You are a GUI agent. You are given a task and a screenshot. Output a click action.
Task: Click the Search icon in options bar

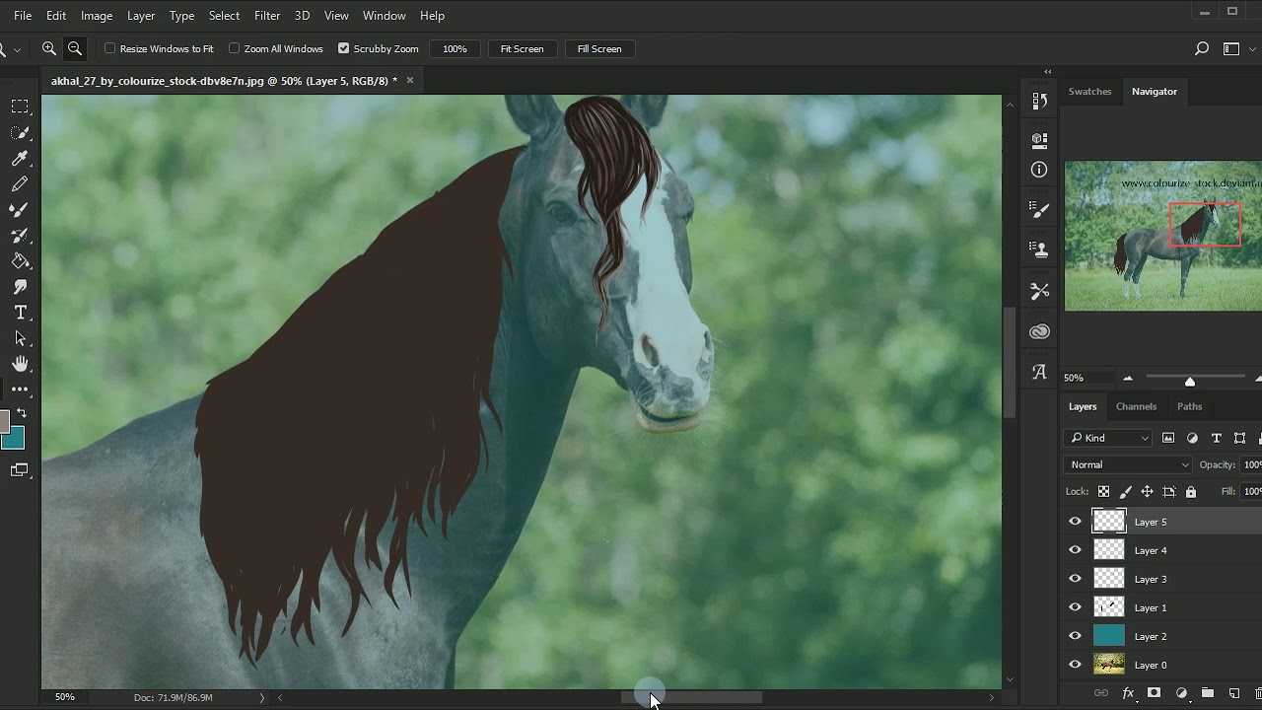pyautogui.click(x=1201, y=48)
